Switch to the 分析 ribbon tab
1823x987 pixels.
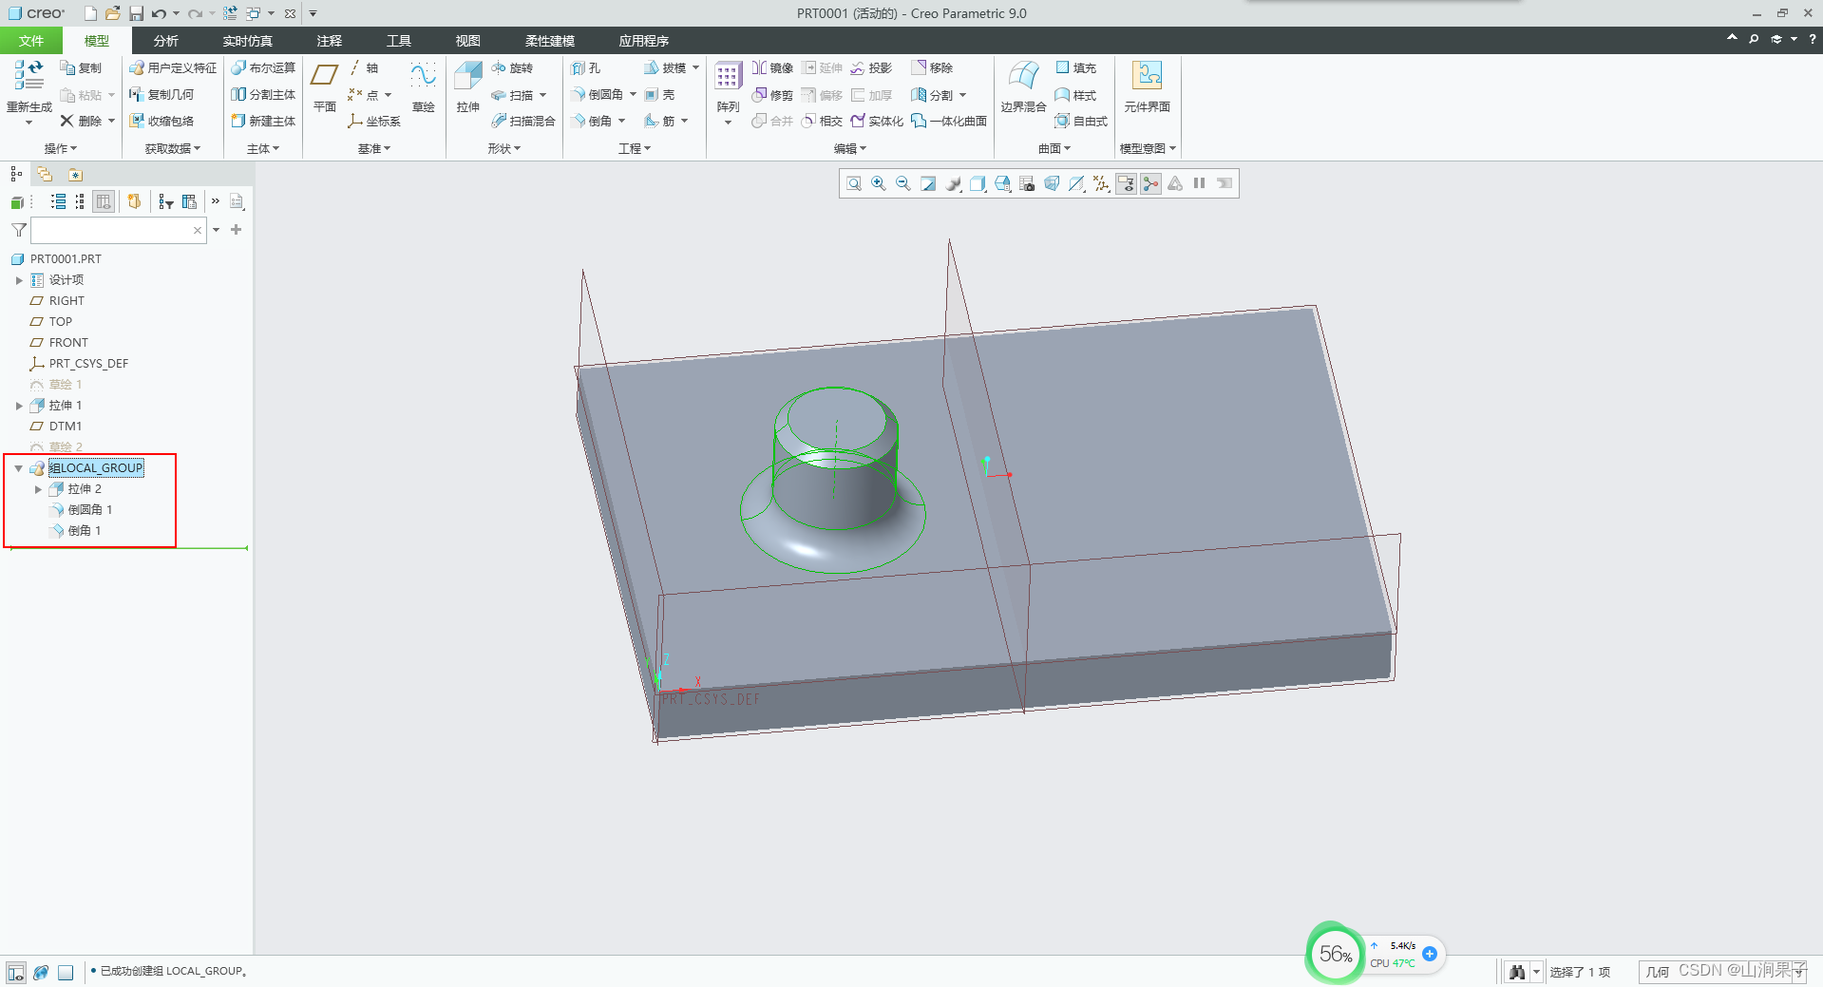pos(165,41)
